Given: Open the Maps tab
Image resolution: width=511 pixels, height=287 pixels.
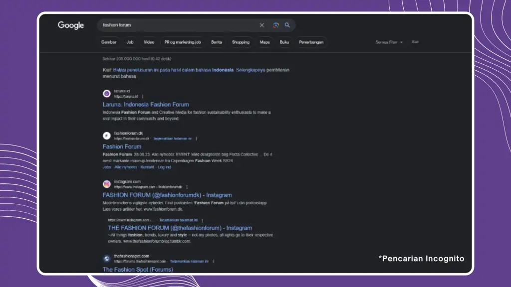Looking at the screenshot, I should (x=264, y=42).
